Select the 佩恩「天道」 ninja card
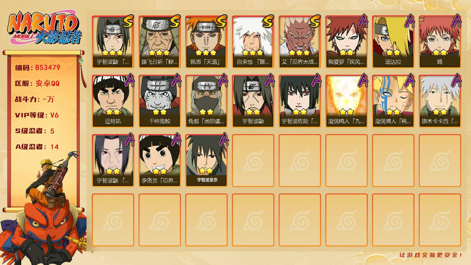Screen dimensions: 471x265 point(206,42)
